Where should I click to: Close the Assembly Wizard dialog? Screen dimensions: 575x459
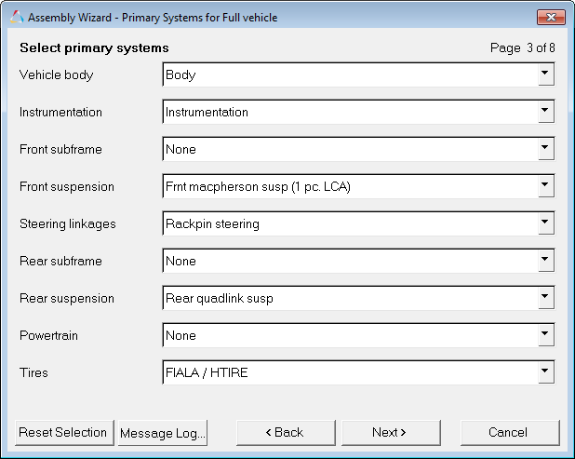pos(552,18)
